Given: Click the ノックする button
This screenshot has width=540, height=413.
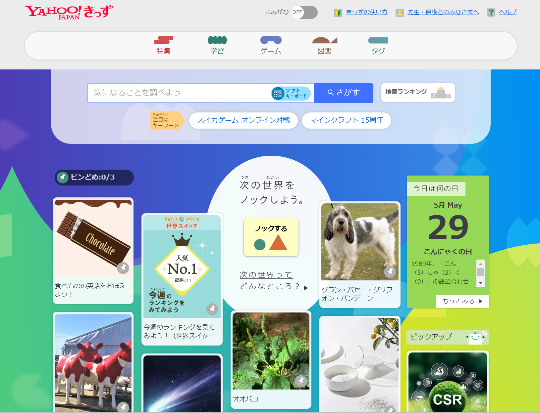Looking at the screenshot, I should tap(271, 237).
